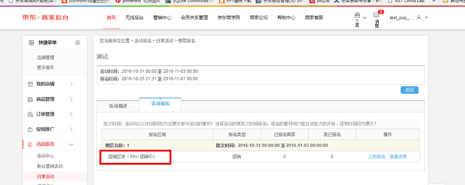Open the user account dropdown arrow
465x185 pixels.
426,17
